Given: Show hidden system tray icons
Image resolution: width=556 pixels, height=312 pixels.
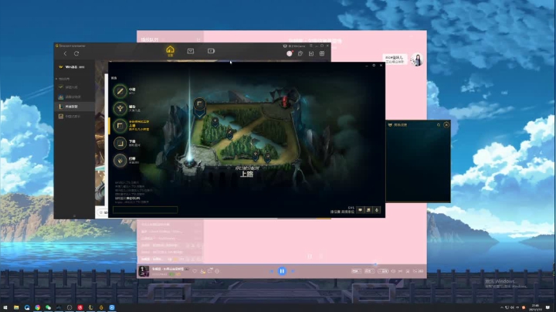Looking at the screenshot, I should click(502, 307).
